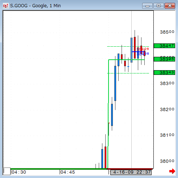
Task: Click the 38343 green price marker
Action: [164, 73]
